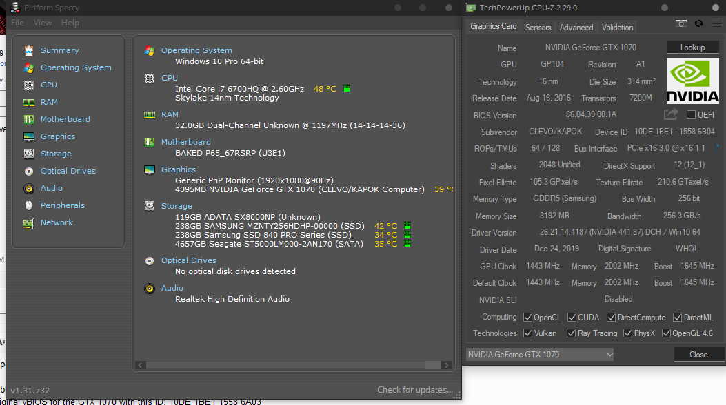Click the Memory Size 8192 MB value
The height and width of the screenshot is (405, 726).
coord(554,216)
